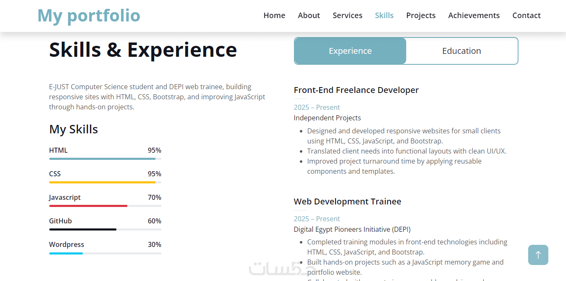The height and width of the screenshot is (281, 566).
Task: Click the scroll-to-top arrow button
Action: click(x=538, y=255)
